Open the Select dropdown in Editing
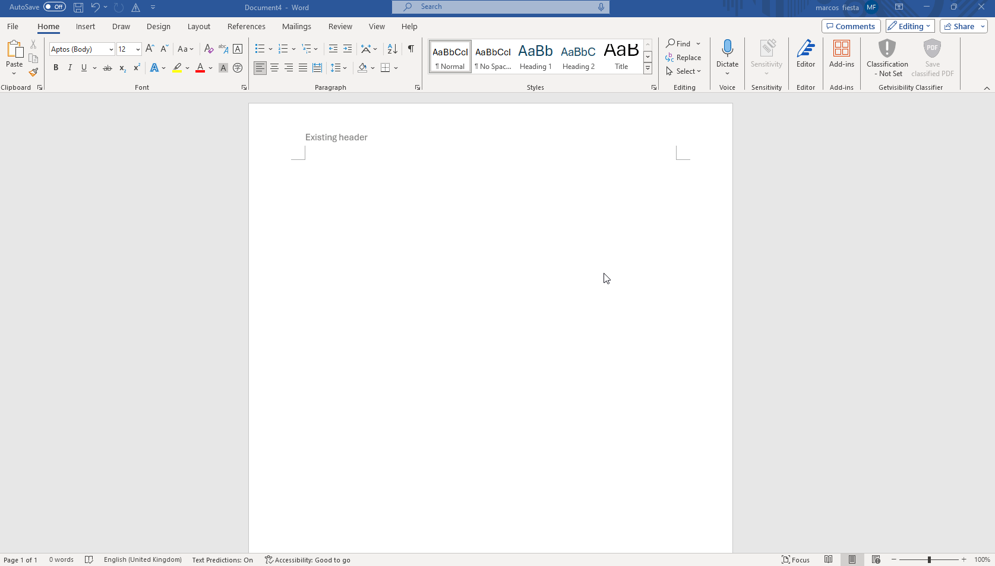This screenshot has width=995, height=566. (x=684, y=71)
